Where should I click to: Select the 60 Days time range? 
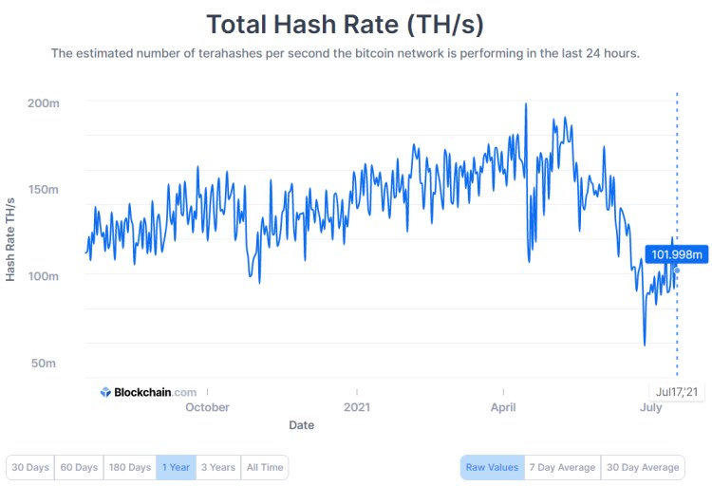[x=79, y=467]
